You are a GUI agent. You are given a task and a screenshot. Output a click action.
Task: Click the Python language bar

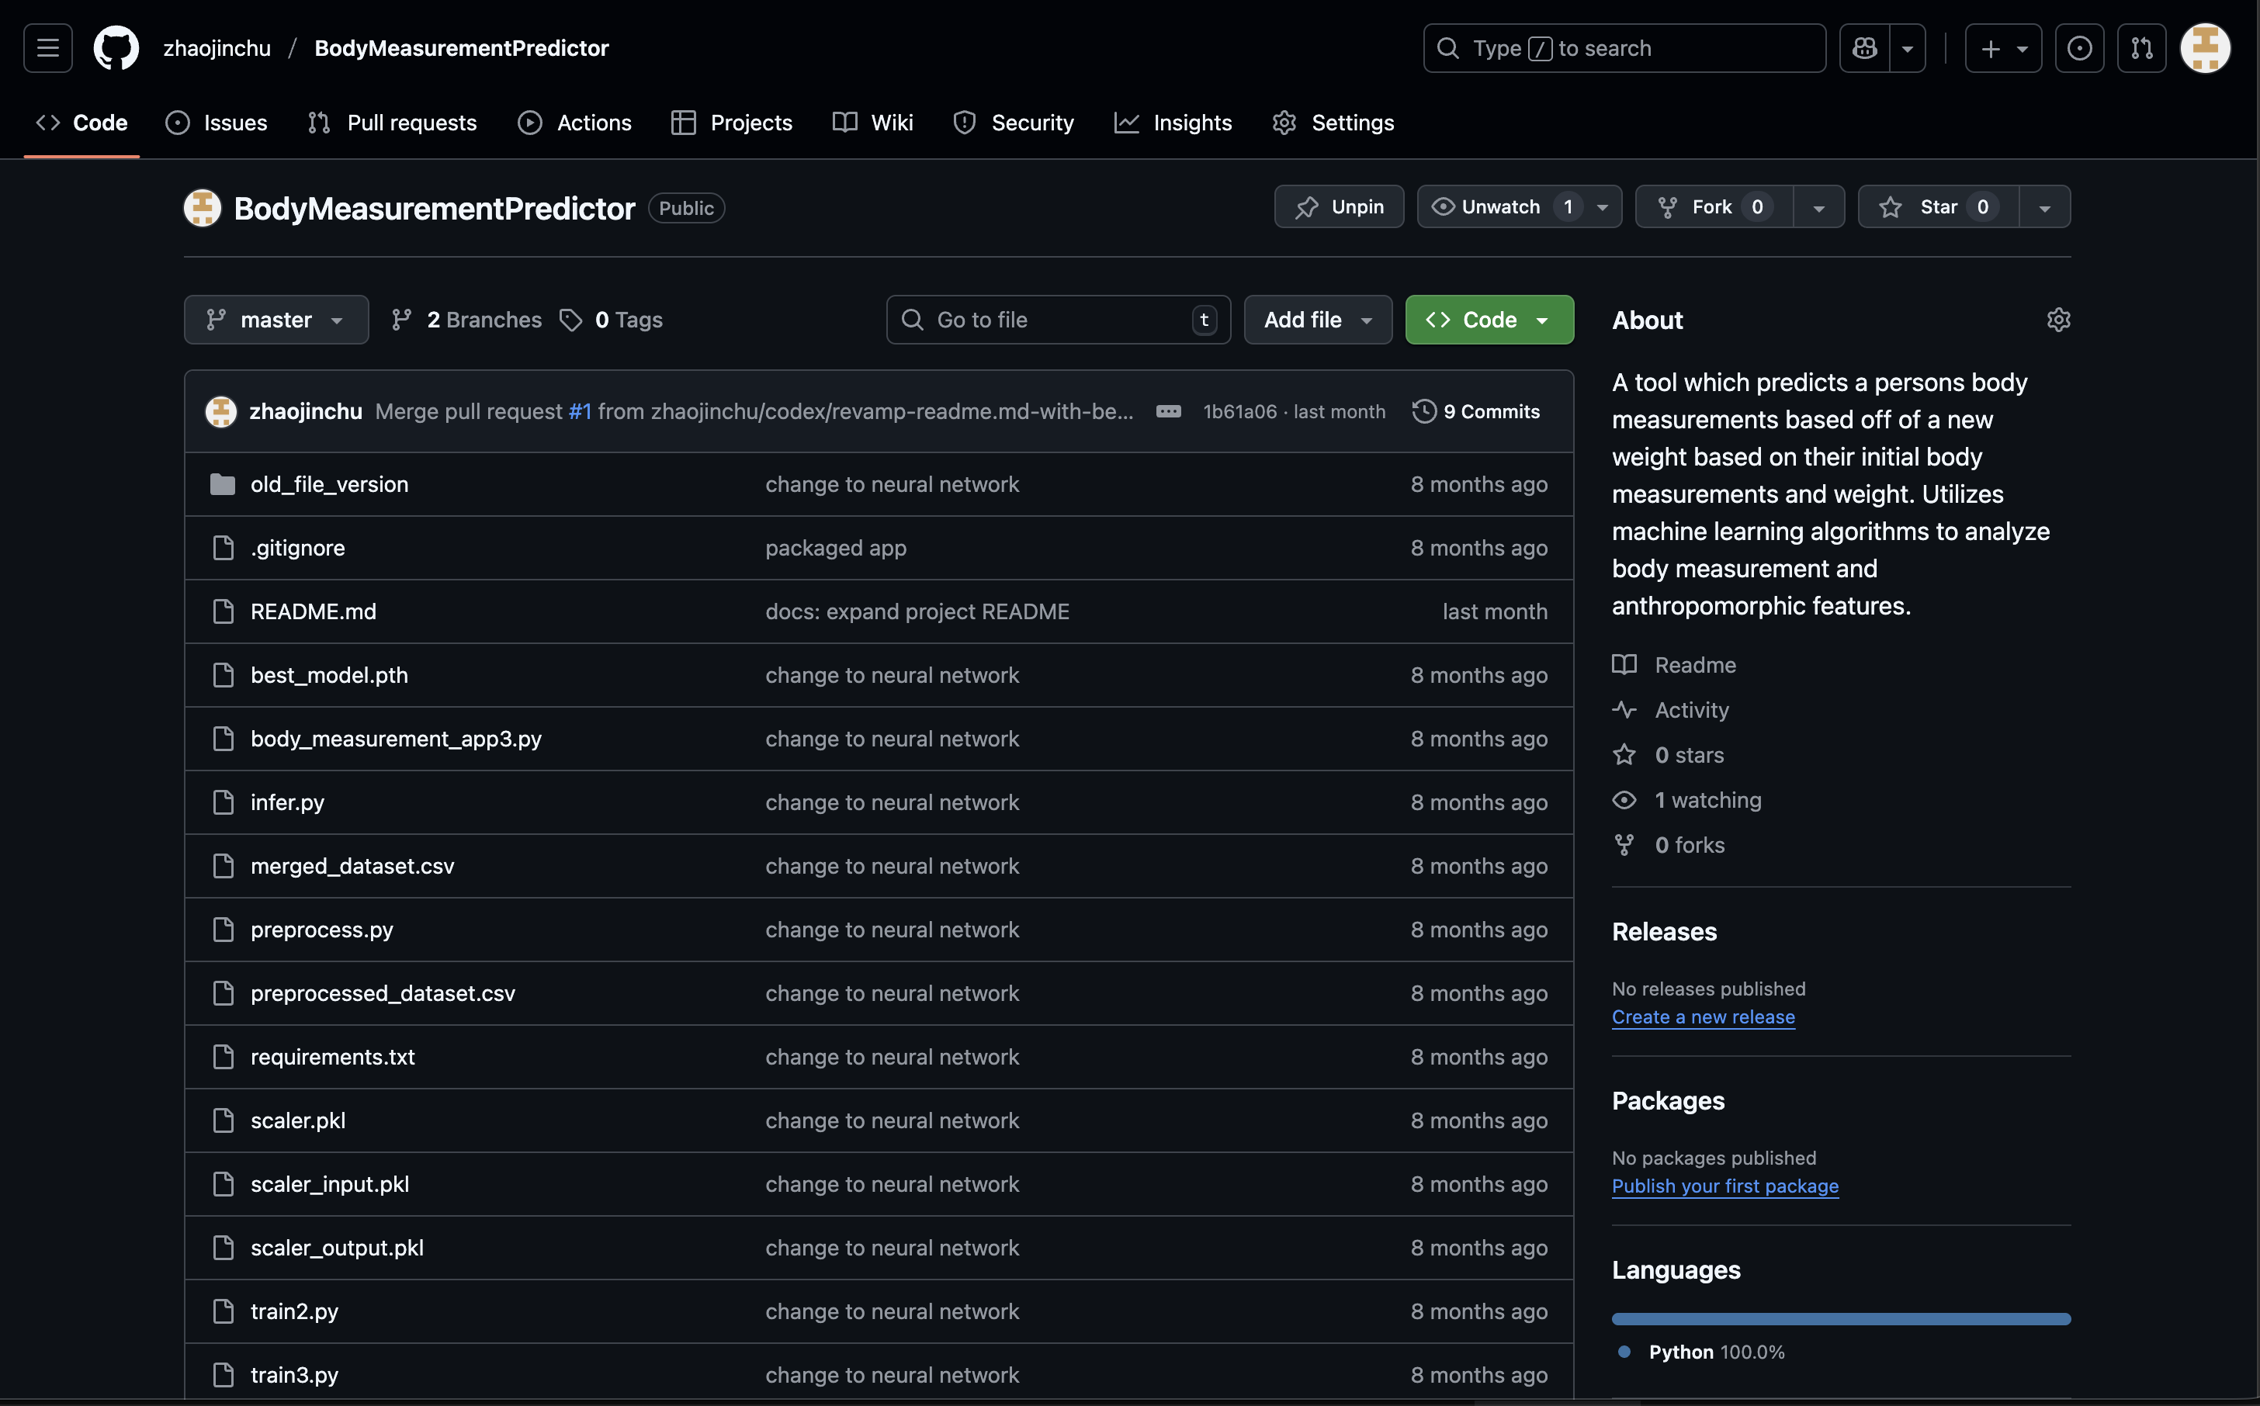pyautogui.click(x=1841, y=1318)
